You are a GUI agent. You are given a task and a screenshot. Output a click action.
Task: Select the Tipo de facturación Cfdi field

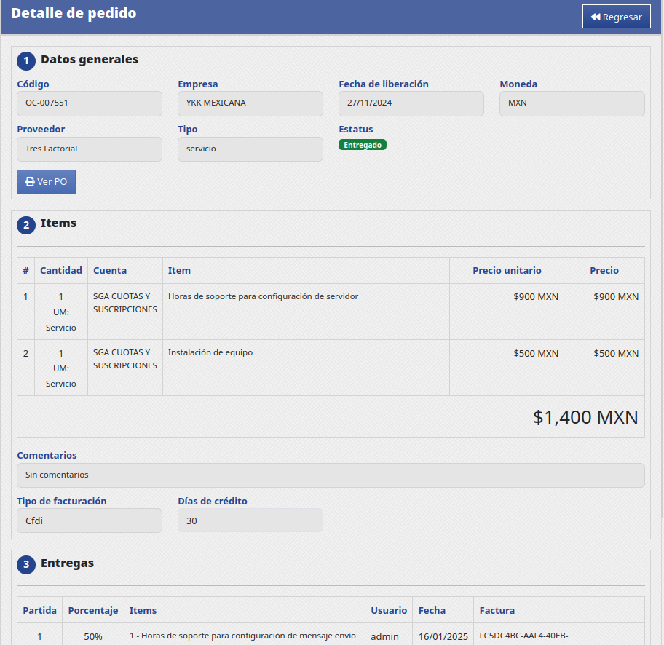tap(90, 521)
